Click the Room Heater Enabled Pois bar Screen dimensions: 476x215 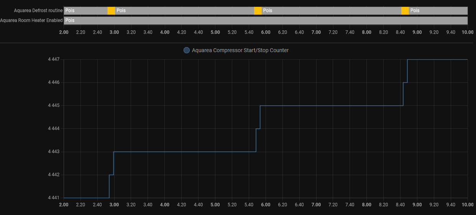pos(265,20)
